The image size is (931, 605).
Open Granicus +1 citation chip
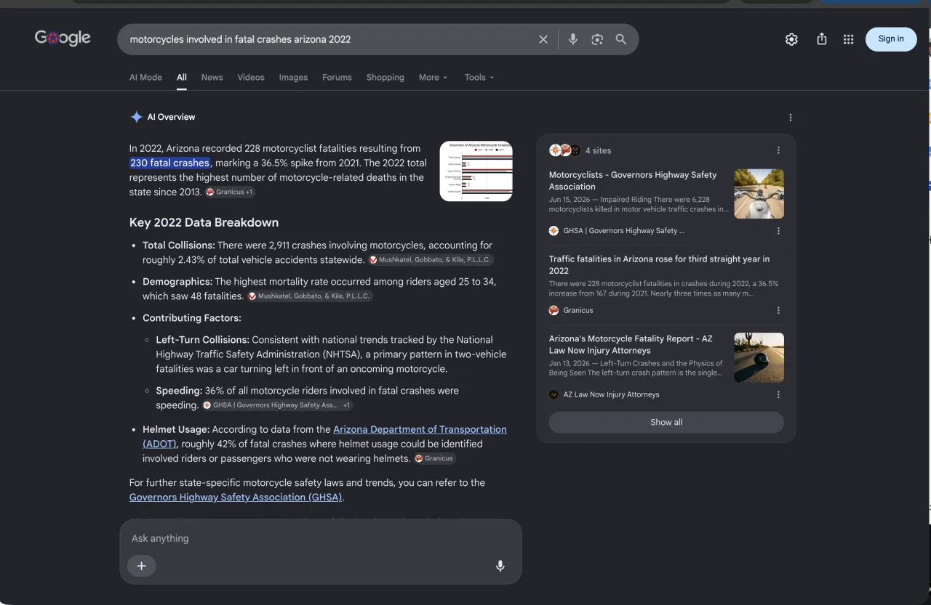pos(230,192)
